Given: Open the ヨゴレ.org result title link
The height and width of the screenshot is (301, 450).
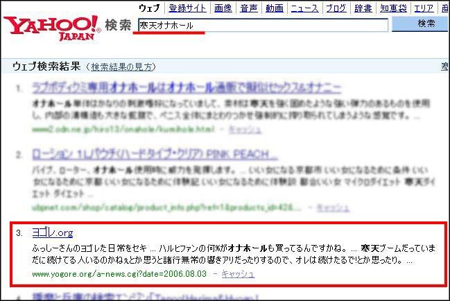Looking at the screenshot, I should click(53, 232).
